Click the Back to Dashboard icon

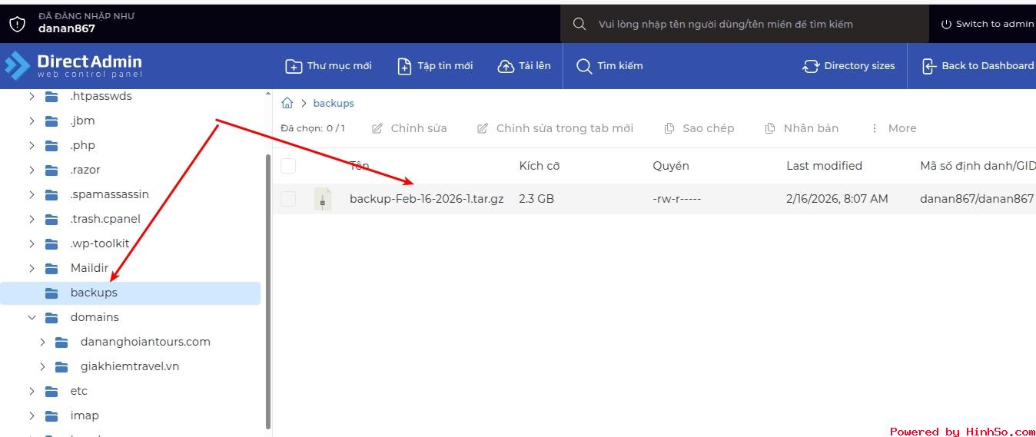coord(928,66)
